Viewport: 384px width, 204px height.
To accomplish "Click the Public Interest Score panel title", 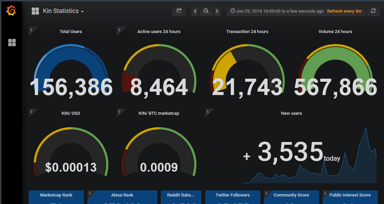I will click(350, 195).
